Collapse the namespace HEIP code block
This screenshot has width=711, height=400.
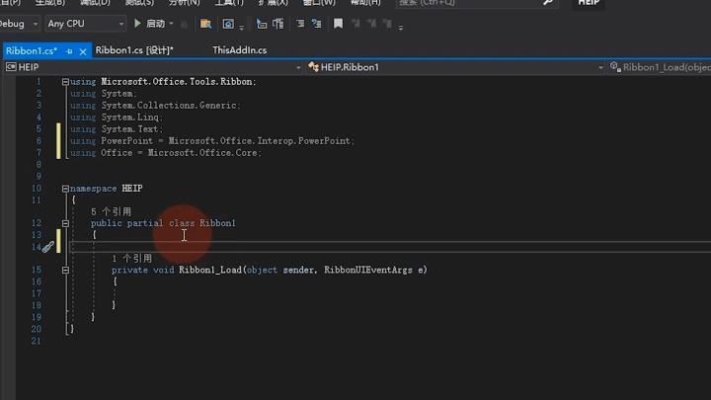click(x=65, y=189)
